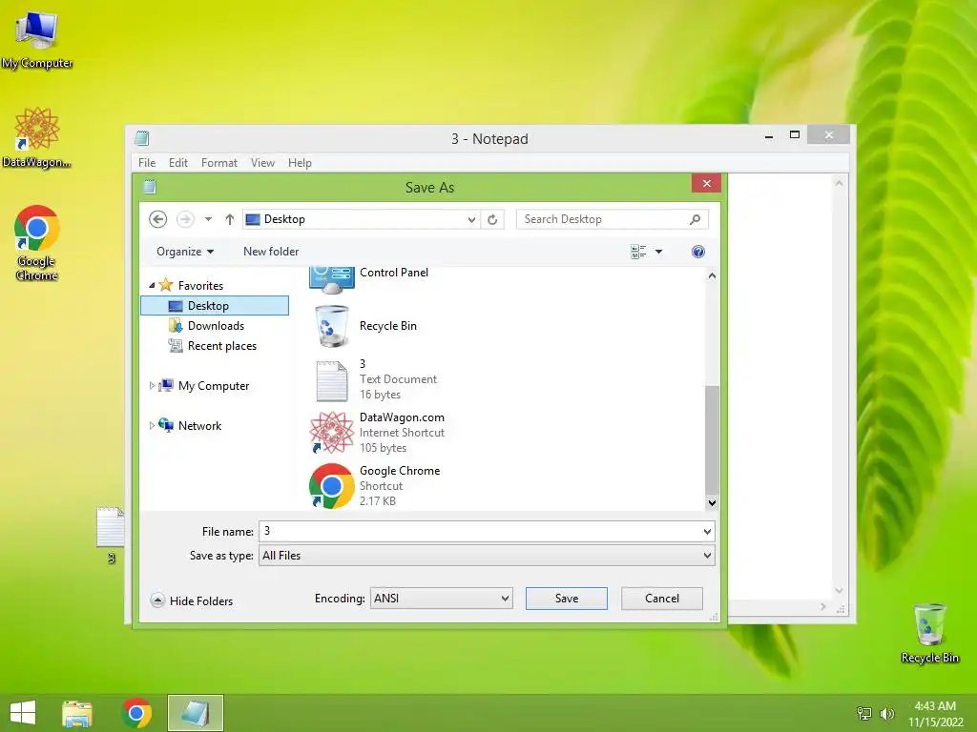Click the Forward arrow in Save As
The height and width of the screenshot is (732, 977).
click(x=185, y=219)
